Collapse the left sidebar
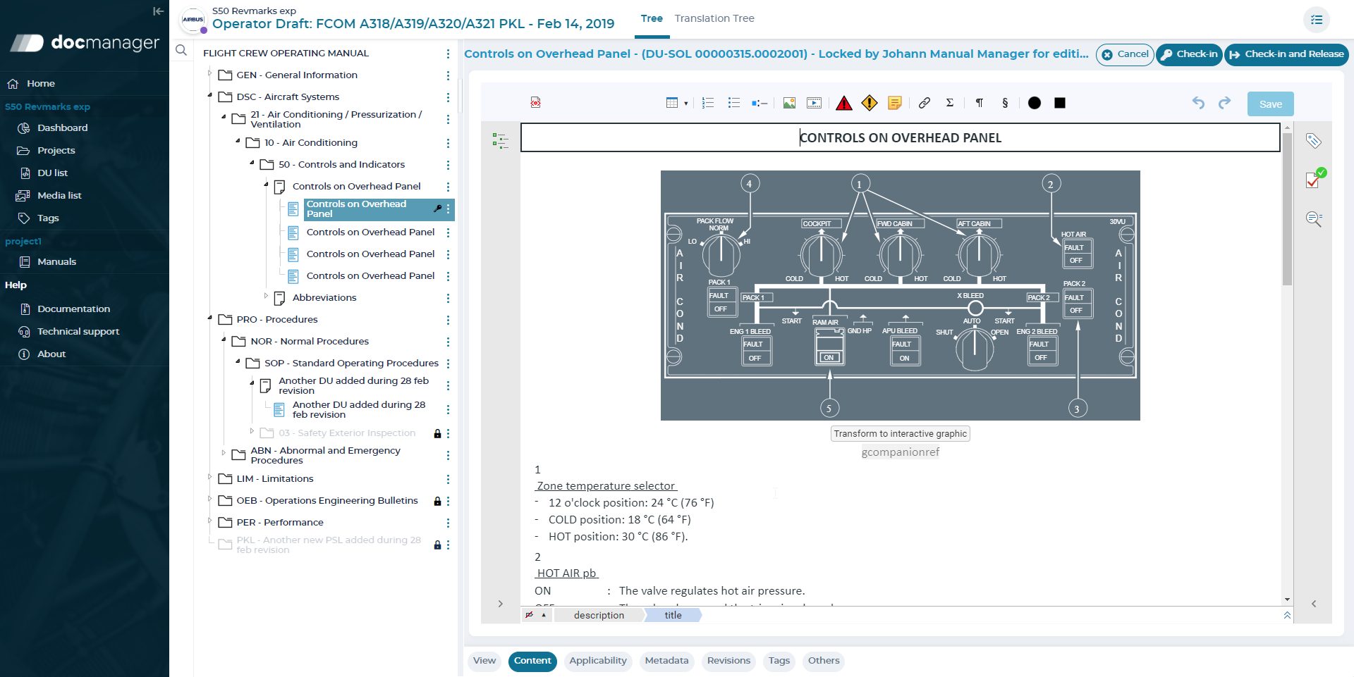 coord(158,11)
